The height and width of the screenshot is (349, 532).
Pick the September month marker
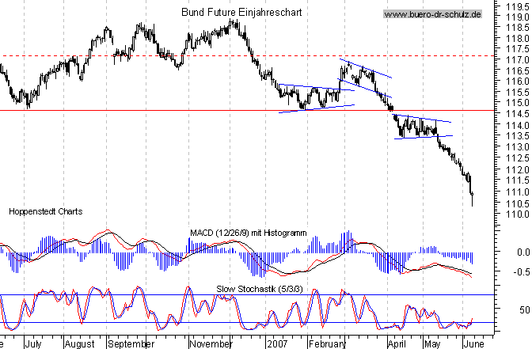[131, 344]
